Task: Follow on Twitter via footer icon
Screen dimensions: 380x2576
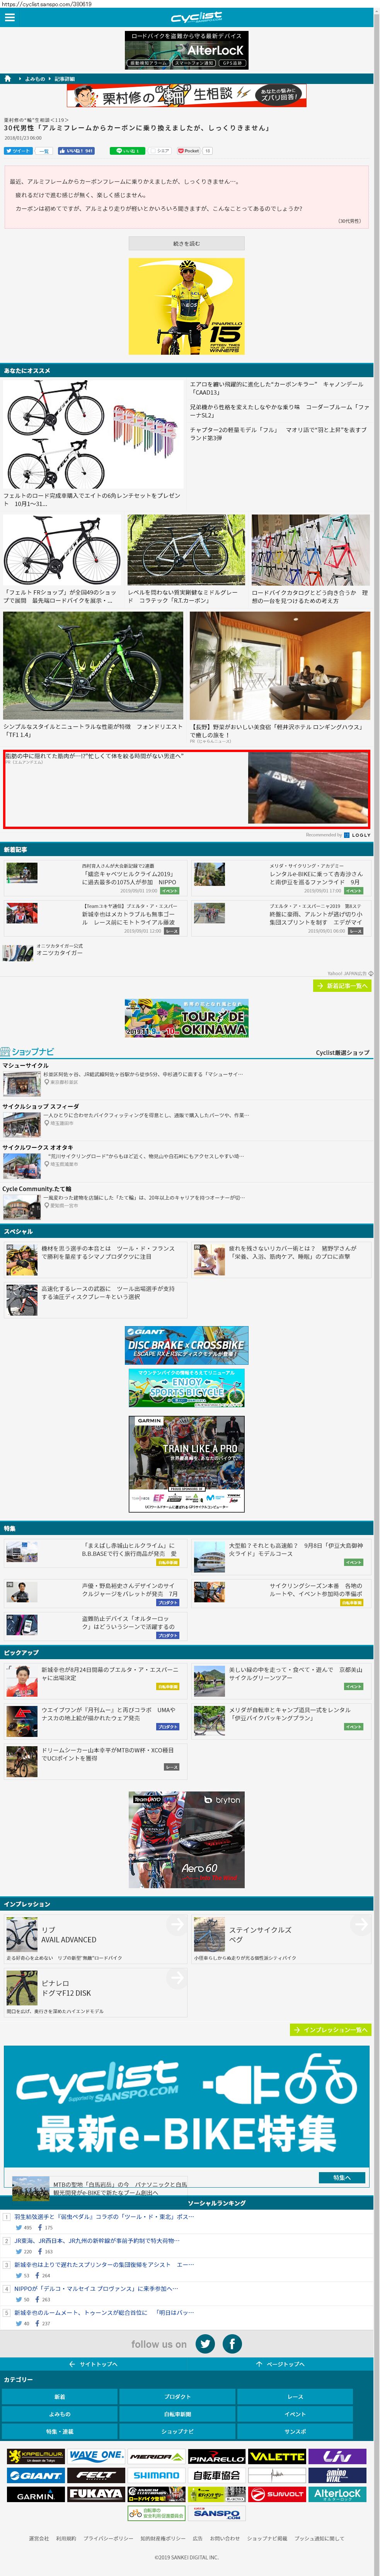Action: point(205,2344)
